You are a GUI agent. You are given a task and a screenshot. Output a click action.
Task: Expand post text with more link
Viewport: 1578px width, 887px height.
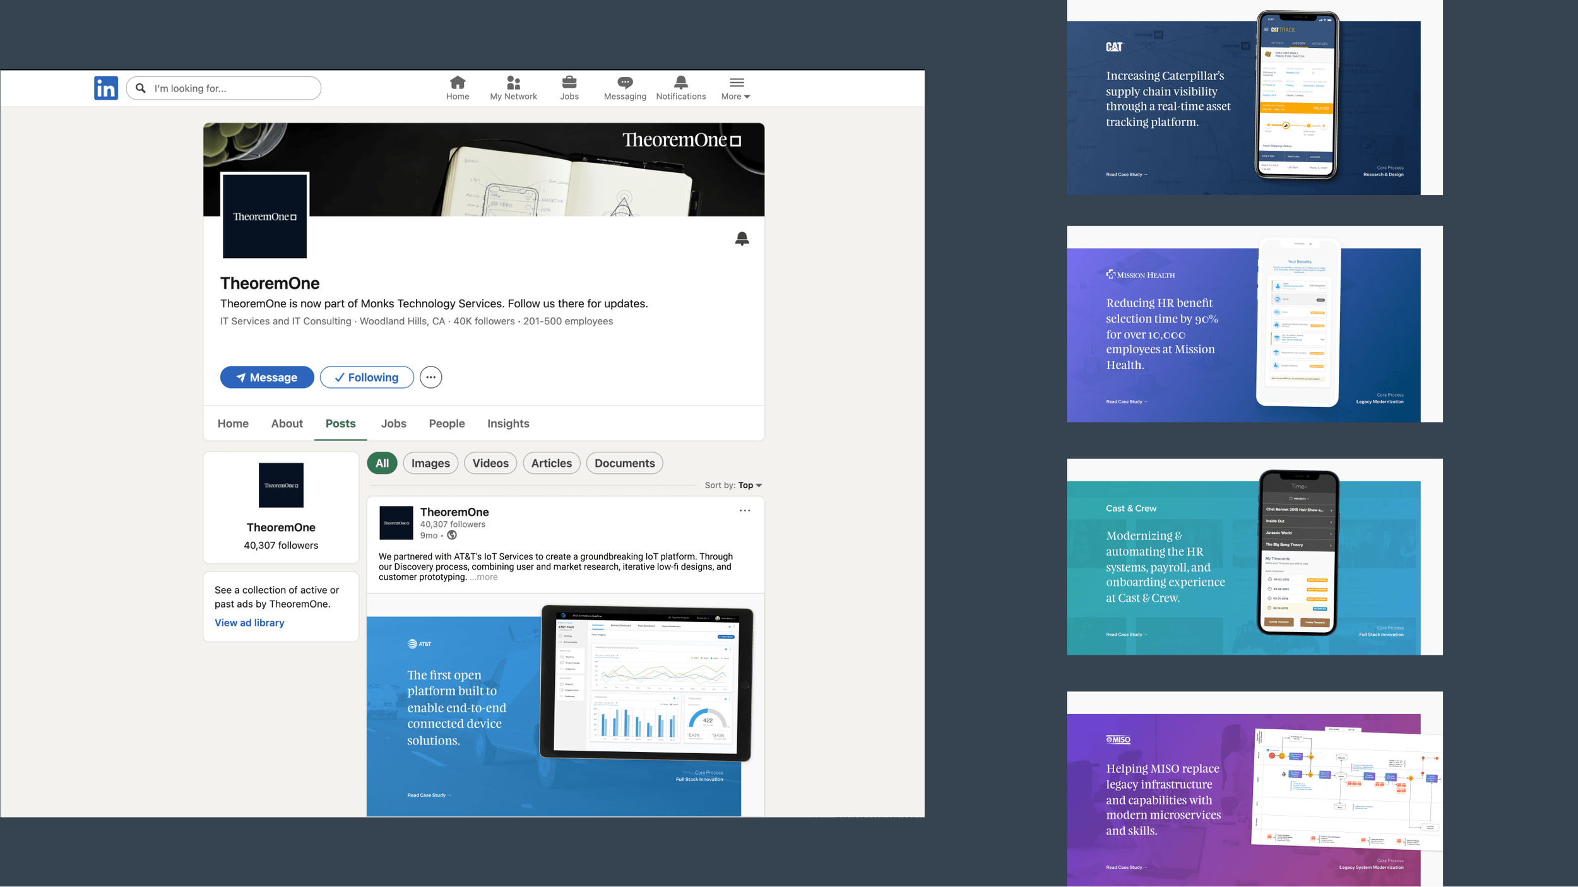point(483,577)
